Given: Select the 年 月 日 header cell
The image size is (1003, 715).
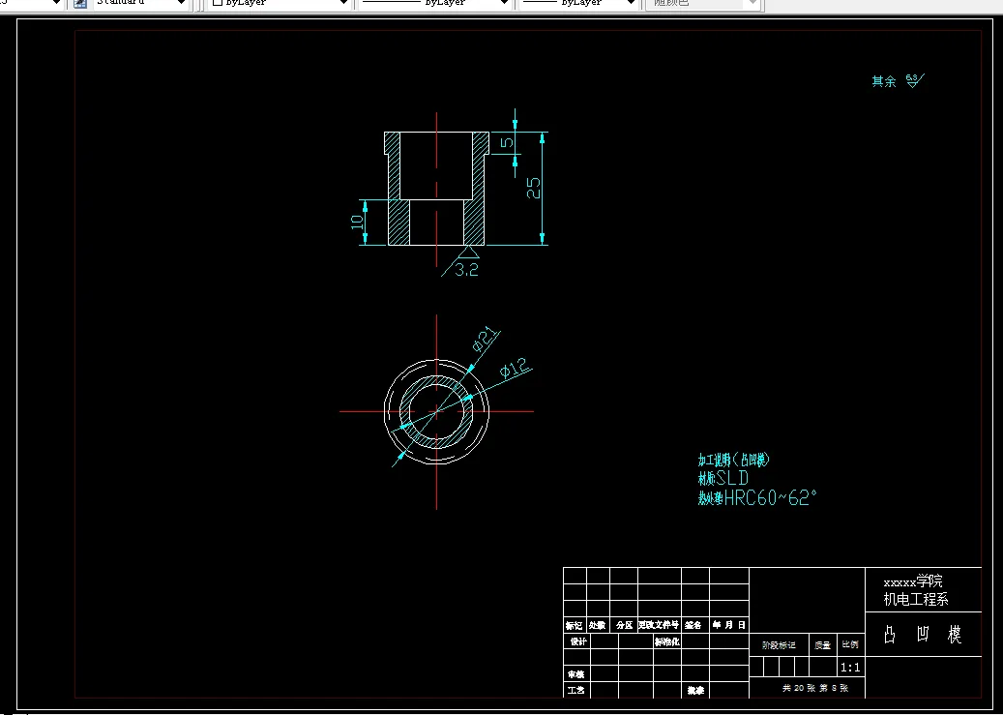Looking at the screenshot, I should click(x=729, y=625).
